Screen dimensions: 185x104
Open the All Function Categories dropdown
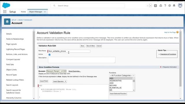click(x=122, y=75)
